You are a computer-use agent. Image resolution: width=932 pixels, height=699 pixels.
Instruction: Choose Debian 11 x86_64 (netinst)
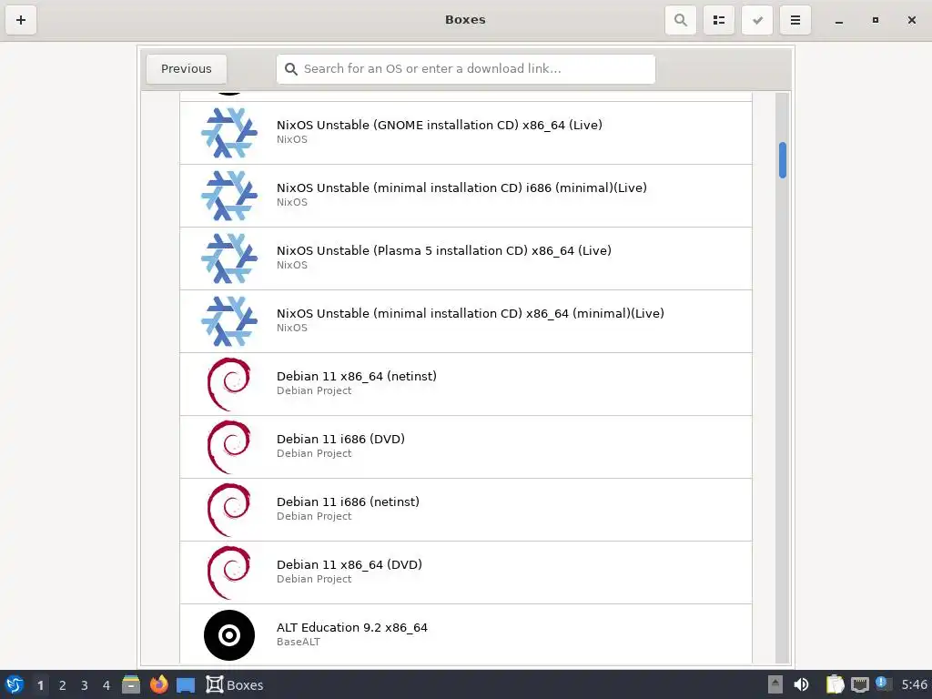point(466,384)
